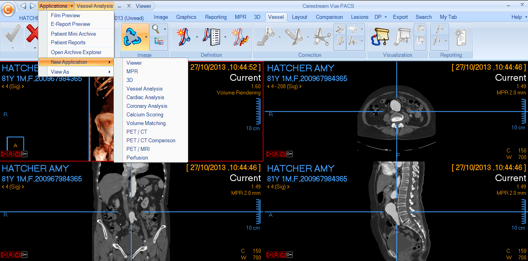Click the blue rotating arrows icon in Image group

pos(132,36)
